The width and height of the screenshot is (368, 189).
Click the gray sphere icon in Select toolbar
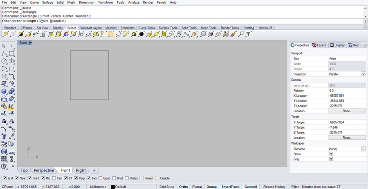click(x=203, y=34)
